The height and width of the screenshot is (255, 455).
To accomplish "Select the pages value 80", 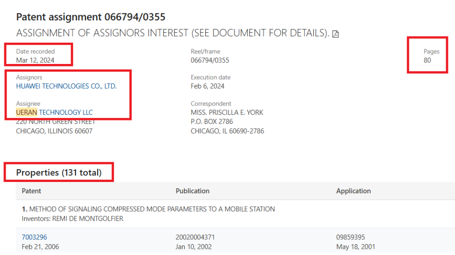I will click(427, 60).
